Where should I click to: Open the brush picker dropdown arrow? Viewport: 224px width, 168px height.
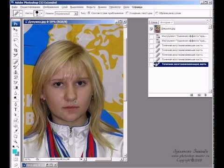pos(42,14)
